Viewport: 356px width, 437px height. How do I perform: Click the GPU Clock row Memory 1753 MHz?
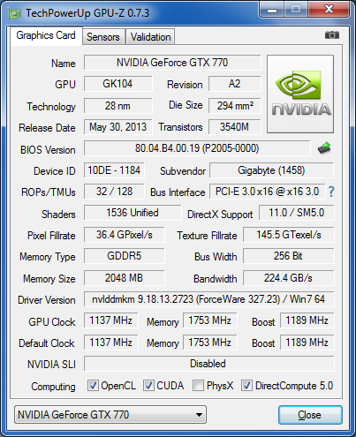pos(210,320)
